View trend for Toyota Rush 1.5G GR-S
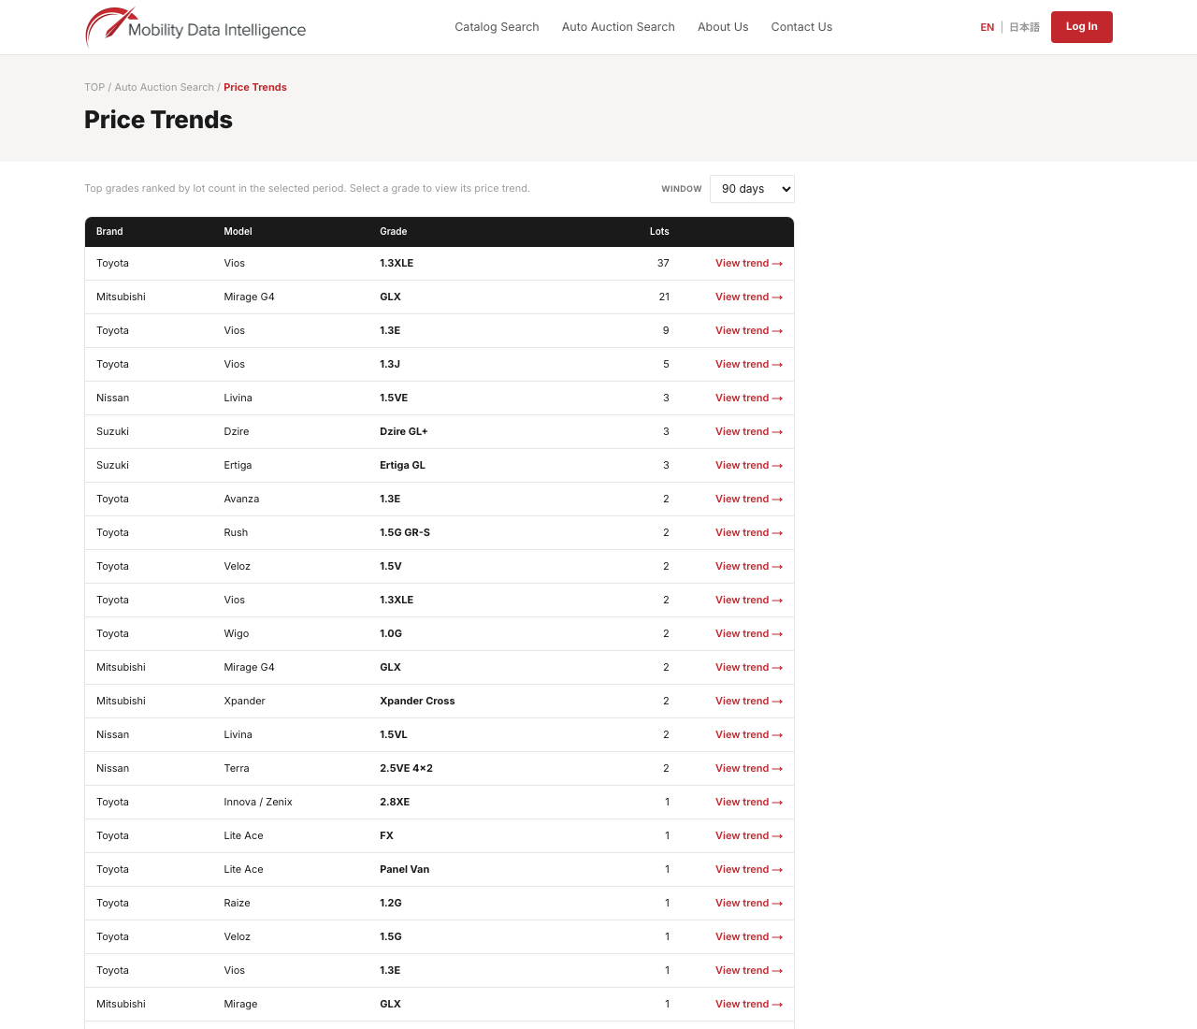1197x1029 pixels. pyautogui.click(x=749, y=533)
